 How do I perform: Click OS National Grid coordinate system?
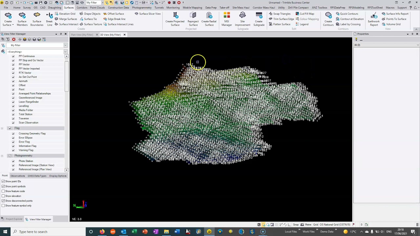(335, 225)
